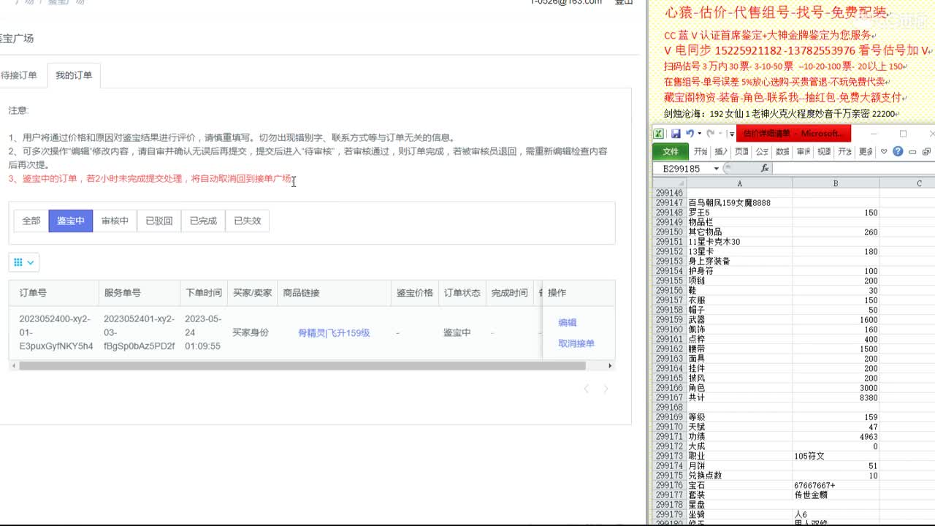
Task: Click the Undo icon in Excel toolbar
Action: tap(689, 133)
